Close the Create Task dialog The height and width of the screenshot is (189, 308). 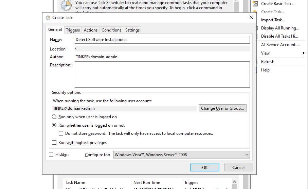tap(251, 18)
